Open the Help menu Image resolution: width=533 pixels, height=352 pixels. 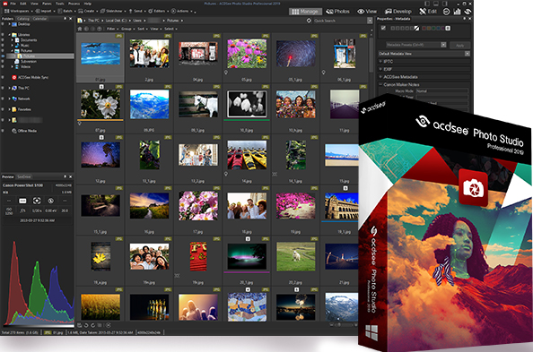coord(88,4)
